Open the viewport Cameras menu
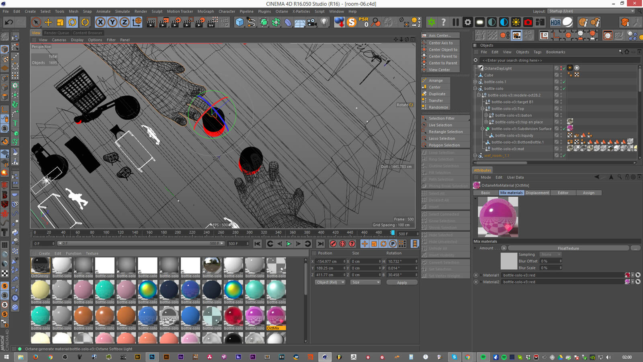Screen dimensions: 643x362 (59, 40)
